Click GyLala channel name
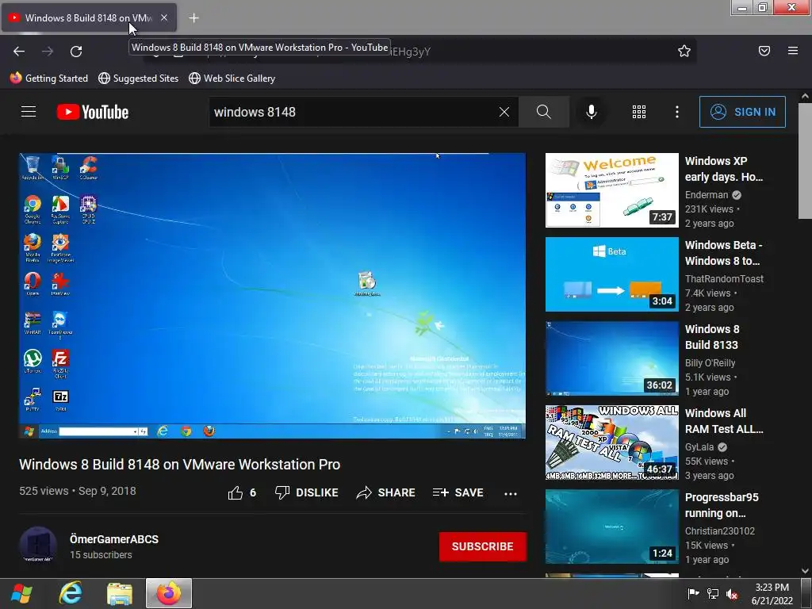812x609 pixels. pyautogui.click(x=699, y=447)
